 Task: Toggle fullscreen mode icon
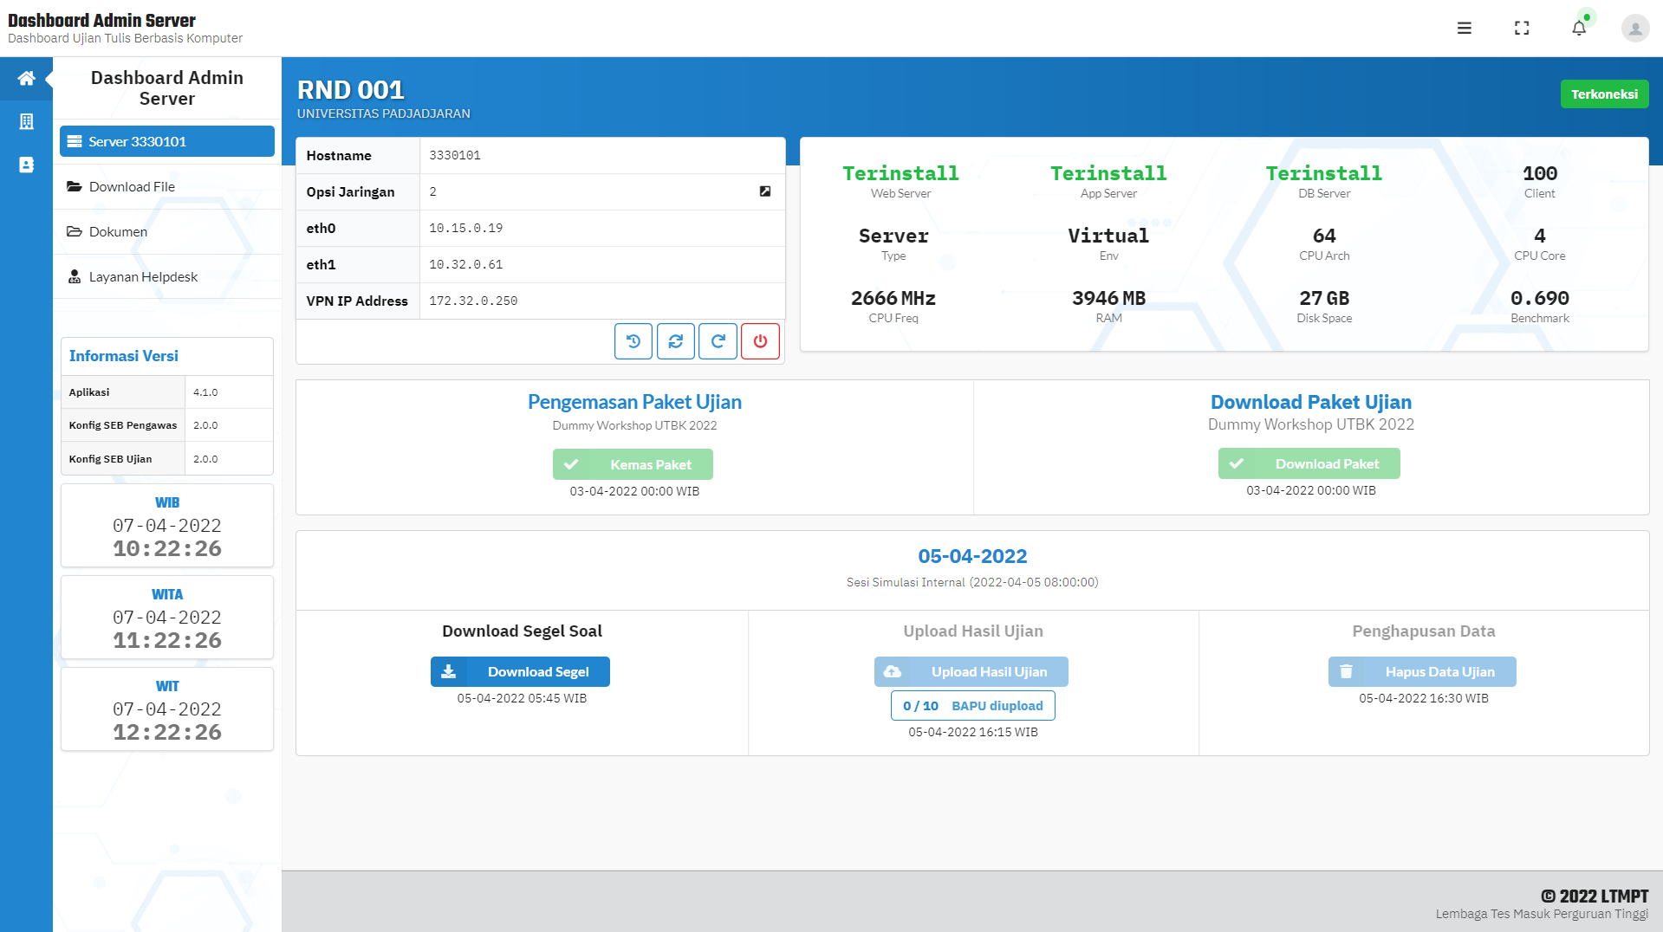point(1522,28)
